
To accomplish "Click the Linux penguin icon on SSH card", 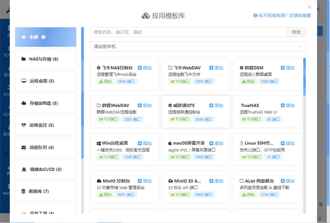I will click(x=242, y=143).
